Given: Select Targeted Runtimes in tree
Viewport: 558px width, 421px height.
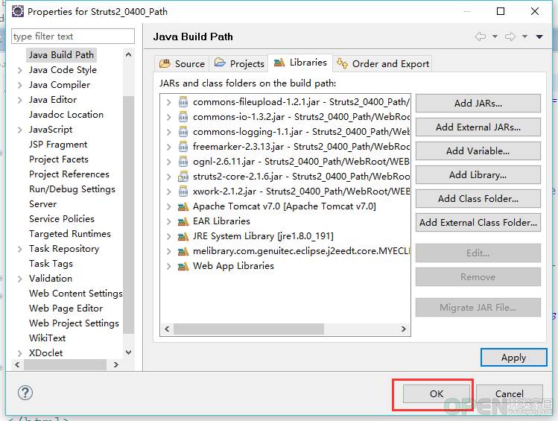Looking at the screenshot, I should pos(70,234).
